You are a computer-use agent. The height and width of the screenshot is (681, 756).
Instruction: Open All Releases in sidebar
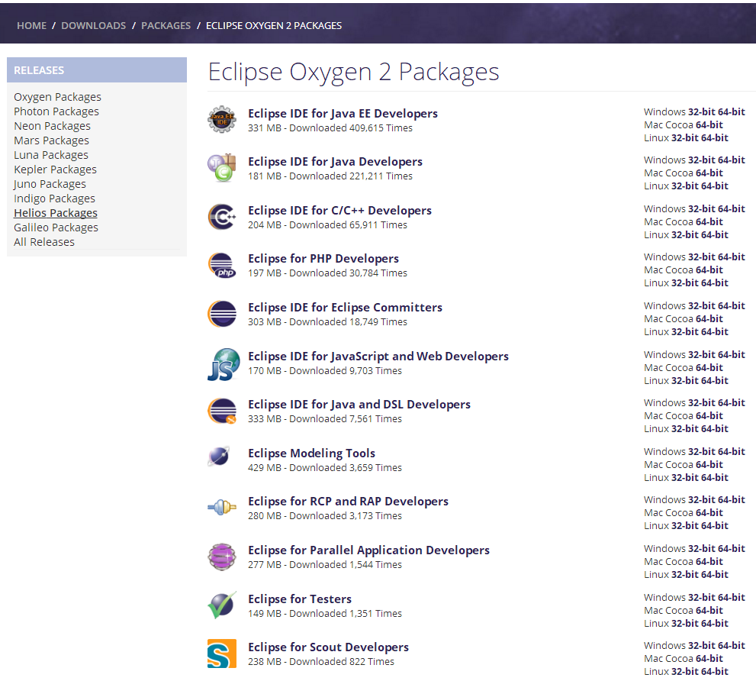click(x=44, y=242)
